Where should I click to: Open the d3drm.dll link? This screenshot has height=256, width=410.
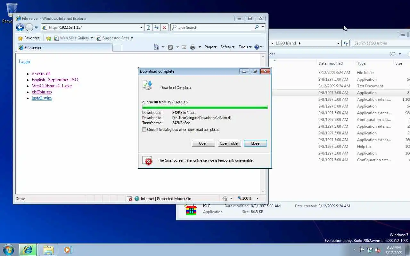pos(41,74)
